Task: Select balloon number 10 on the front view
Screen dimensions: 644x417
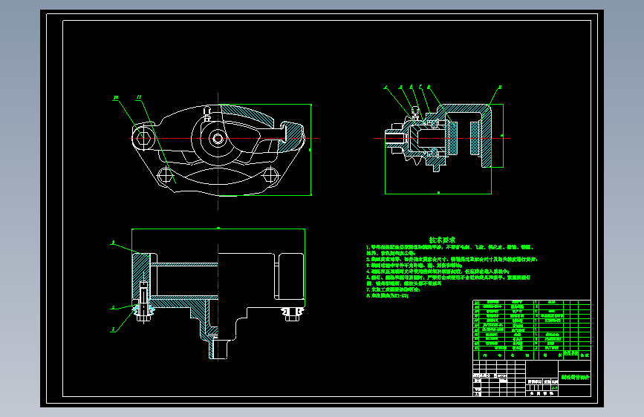Action: tap(116, 98)
